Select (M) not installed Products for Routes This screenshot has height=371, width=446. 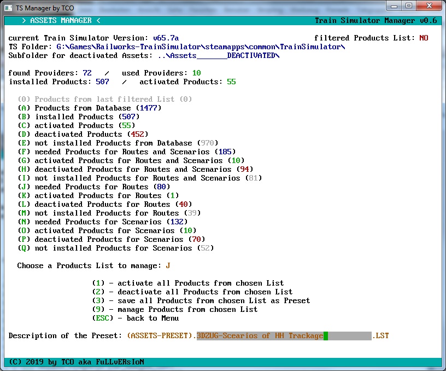109,213
